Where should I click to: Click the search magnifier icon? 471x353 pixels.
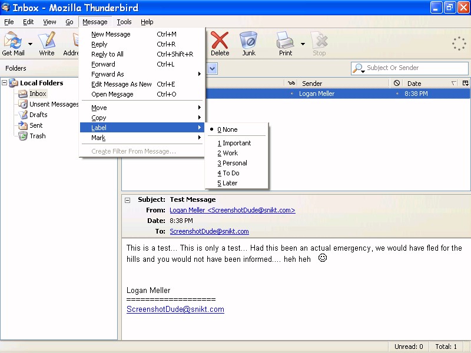pos(357,68)
